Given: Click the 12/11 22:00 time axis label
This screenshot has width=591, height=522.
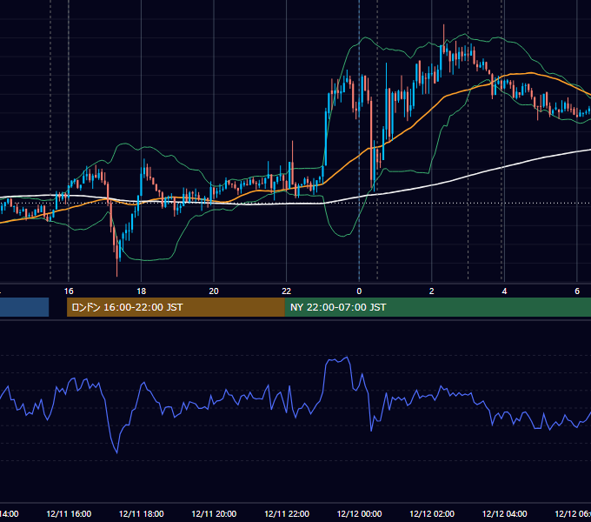Looking at the screenshot, I should tap(287, 513).
